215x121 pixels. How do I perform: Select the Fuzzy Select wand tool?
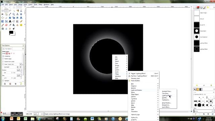click(x=14, y=10)
